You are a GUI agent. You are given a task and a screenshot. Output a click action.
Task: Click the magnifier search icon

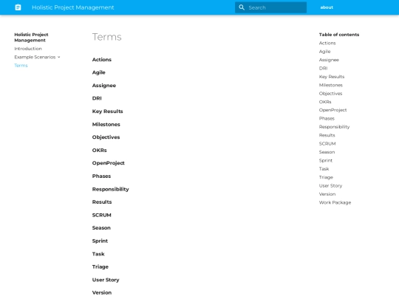click(x=242, y=7)
